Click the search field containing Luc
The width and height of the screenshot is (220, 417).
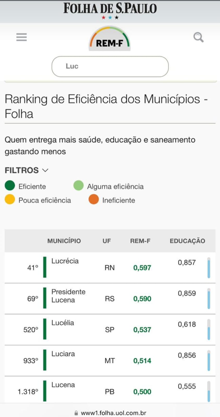pos(110,66)
